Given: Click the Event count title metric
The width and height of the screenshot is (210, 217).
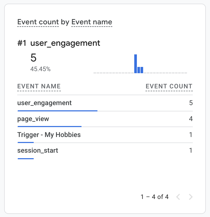Looking at the screenshot, I should (x=38, y=22).
